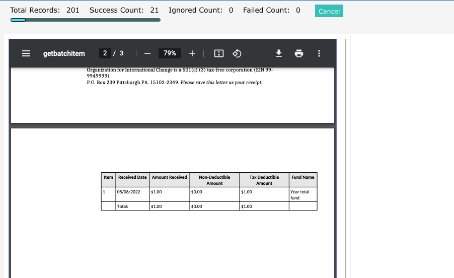
Task: Click the Failed Count label
Action: pyautogui.click(x=266, y=10)
